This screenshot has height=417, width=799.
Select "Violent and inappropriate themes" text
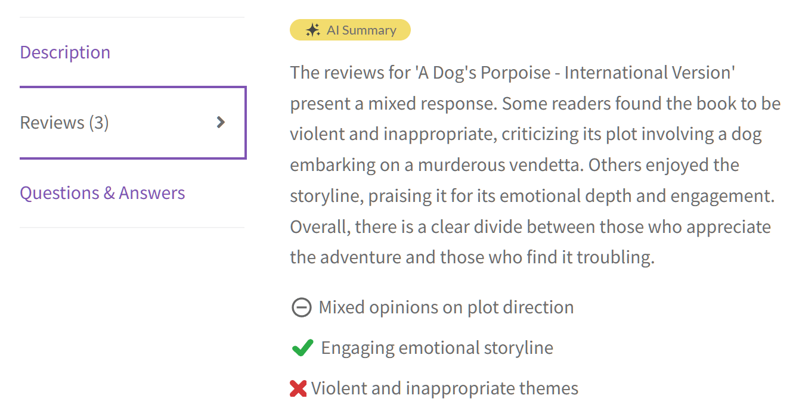(x=445, y=388)
